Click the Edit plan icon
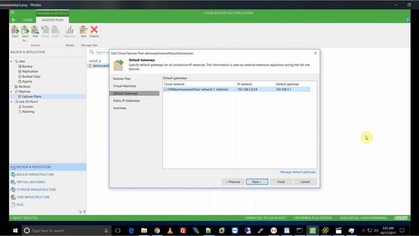Image resolution: width=419 pixels, height=236 pixels. pos(84,31)
